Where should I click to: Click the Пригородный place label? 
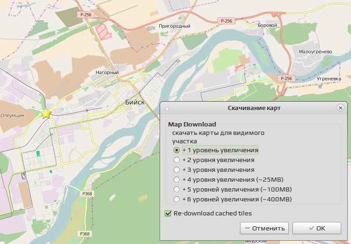(175, 26)
